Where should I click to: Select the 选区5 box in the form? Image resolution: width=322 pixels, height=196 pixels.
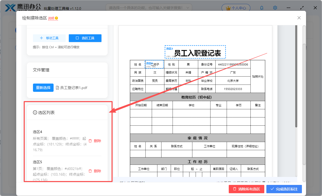[154, 64]
